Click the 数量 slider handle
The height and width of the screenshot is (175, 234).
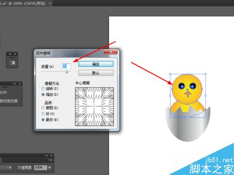point(67,72)
